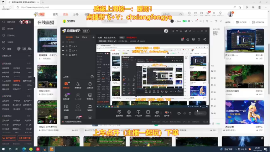Toggle hidden eye of the top dimmed source
Viewport: 270px width, 152px height.
coord(63,42)
